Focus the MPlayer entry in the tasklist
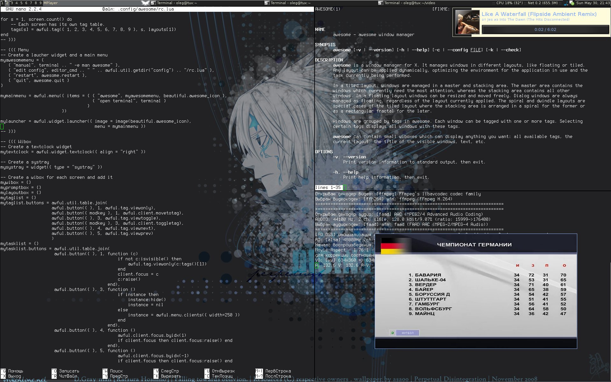The image size is (611, 382). point(96,3)
